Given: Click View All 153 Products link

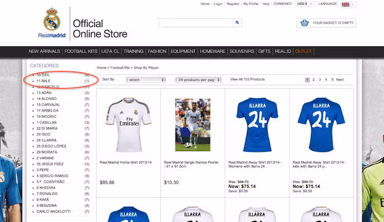Looking at the screenshot, I should point(247,79).
